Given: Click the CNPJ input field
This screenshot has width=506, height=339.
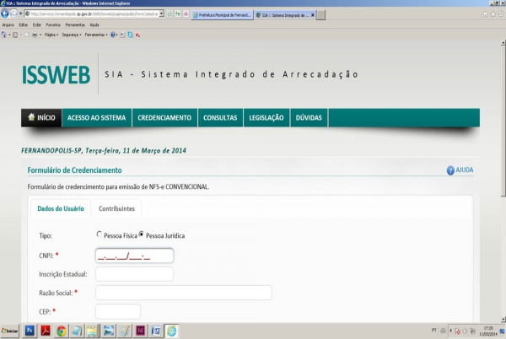Looking at the screenshot, I should tap(134, 256).
